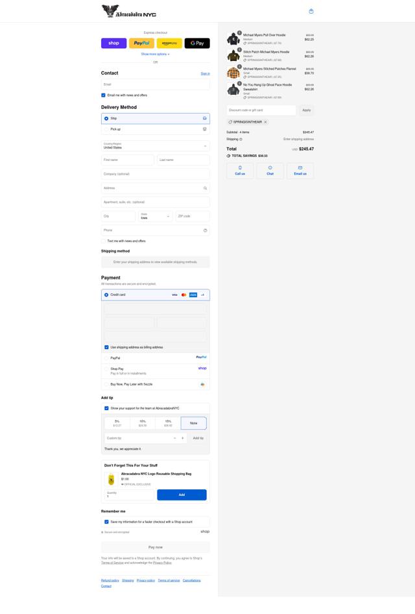This screenshot has width=415, height=614.
Task: Open the shopping cart bag icon
Action: pos(311,11)
